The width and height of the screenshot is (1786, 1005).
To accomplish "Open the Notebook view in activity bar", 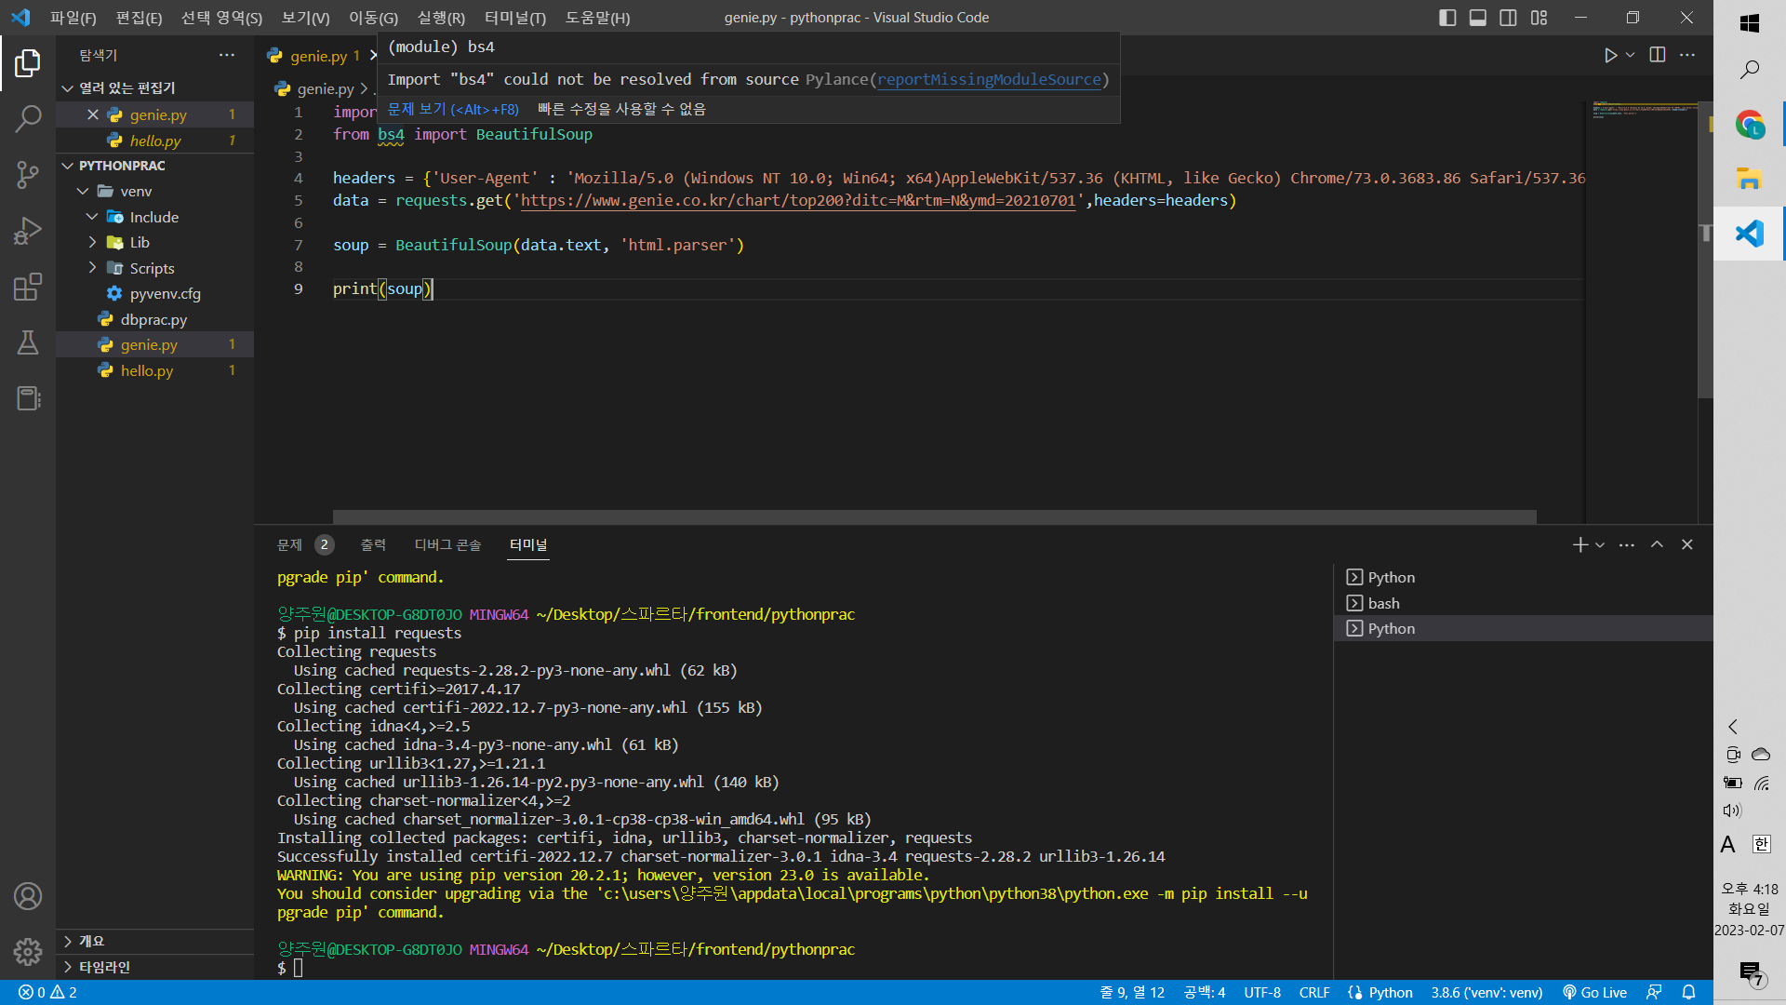I will coord(28,398).
